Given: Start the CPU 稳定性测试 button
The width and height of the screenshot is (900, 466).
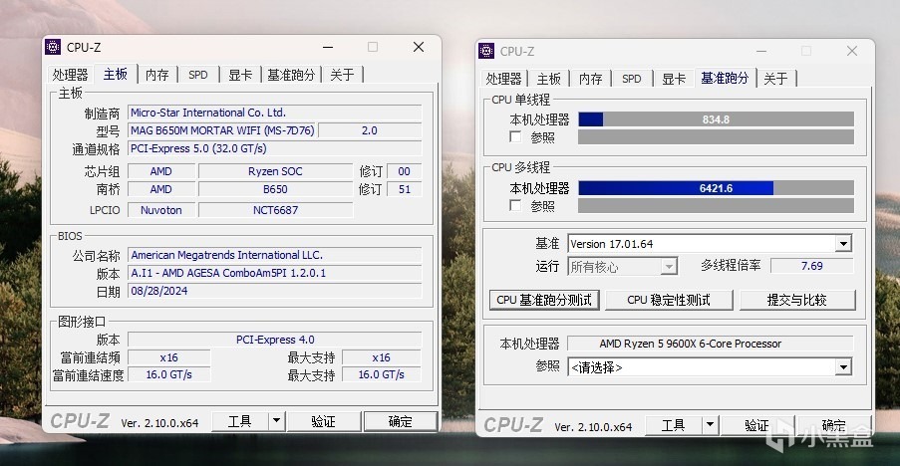Looking at the screenshot, I should [669, 300].
